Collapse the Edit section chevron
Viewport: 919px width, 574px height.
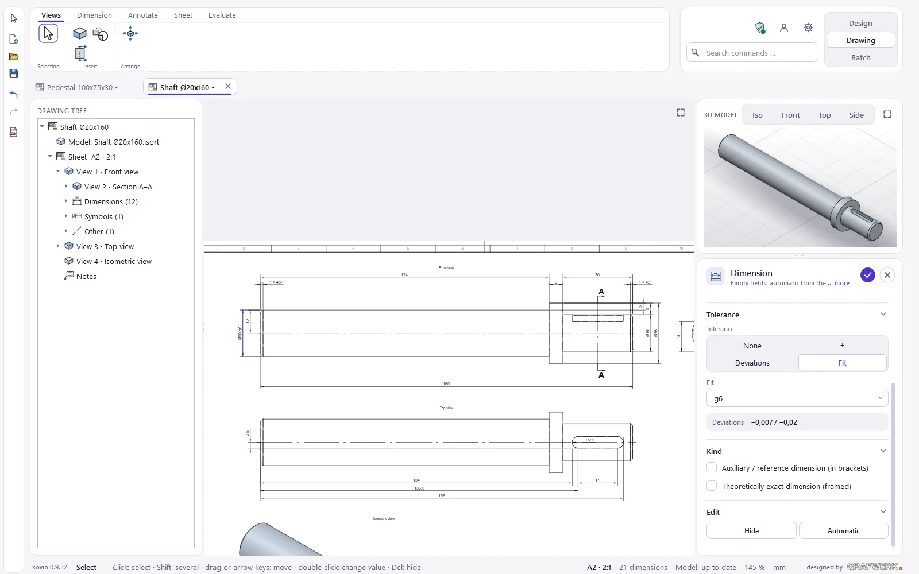883,511
